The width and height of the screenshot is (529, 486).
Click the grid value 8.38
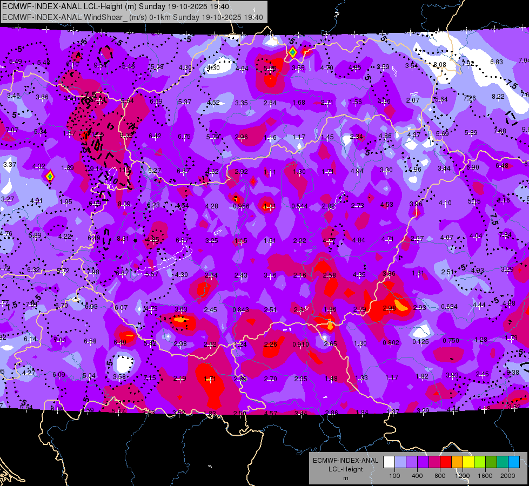coord(513,373)
